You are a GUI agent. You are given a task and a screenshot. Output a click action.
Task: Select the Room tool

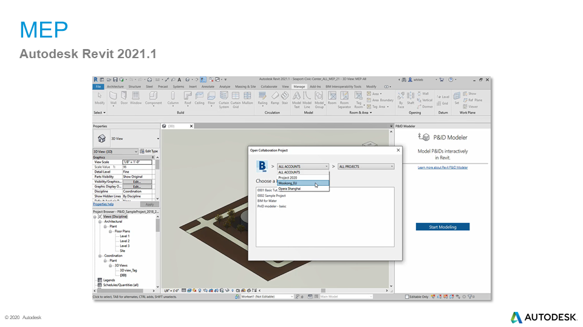tap(332, 98)
